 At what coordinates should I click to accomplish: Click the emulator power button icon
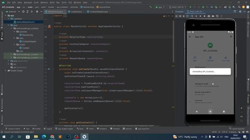177,16
